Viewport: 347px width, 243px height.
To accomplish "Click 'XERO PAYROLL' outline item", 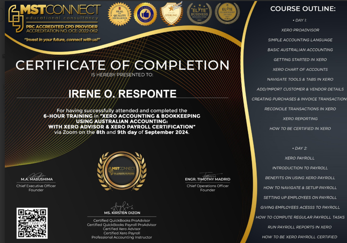I will [x=299, y=158].
